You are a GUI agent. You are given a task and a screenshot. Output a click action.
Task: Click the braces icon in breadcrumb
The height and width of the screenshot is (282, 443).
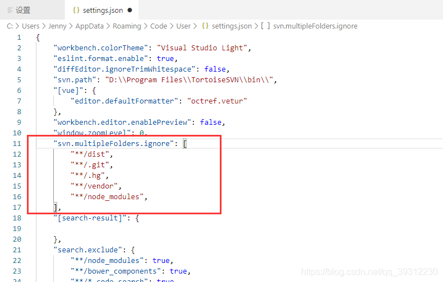(x=205, y=26)
